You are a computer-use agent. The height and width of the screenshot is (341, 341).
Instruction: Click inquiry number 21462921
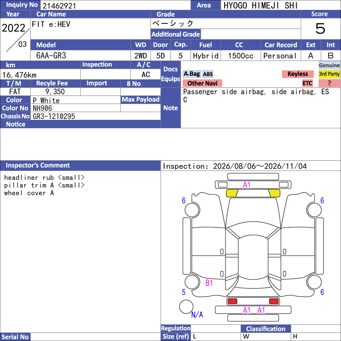59,6
